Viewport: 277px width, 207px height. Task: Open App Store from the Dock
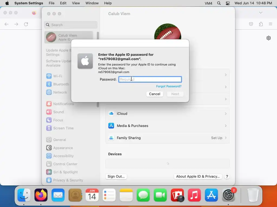[x=211, y=195]
